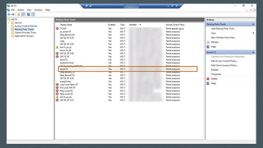Viewport: 263px width, 148px height.
Task: Toggle Show/Hide Action Pane toolbar icon
Action: coord(33,14)
